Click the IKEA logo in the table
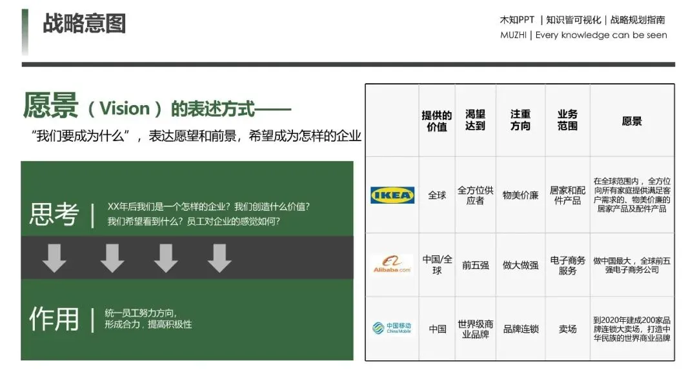Screen dimensions: 697x392 pos(392,195)
